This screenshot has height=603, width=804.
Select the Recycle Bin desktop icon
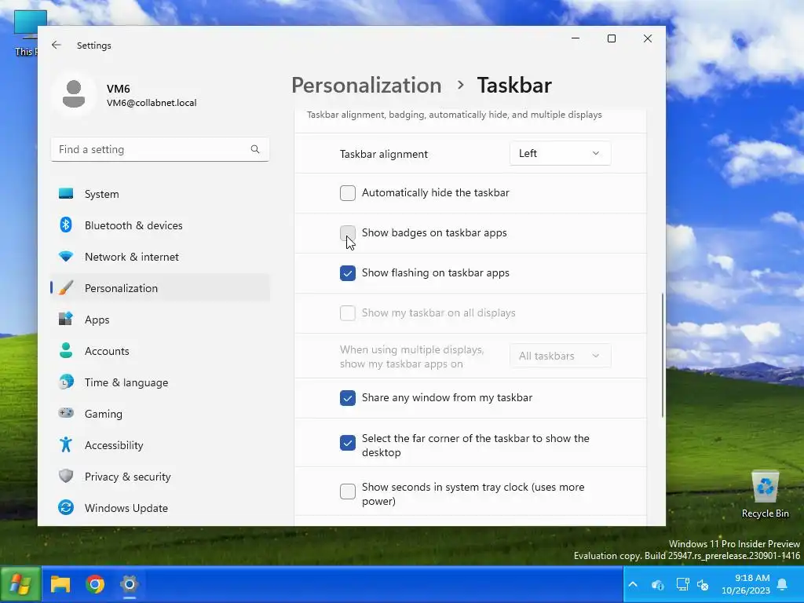tap(765, 495)
